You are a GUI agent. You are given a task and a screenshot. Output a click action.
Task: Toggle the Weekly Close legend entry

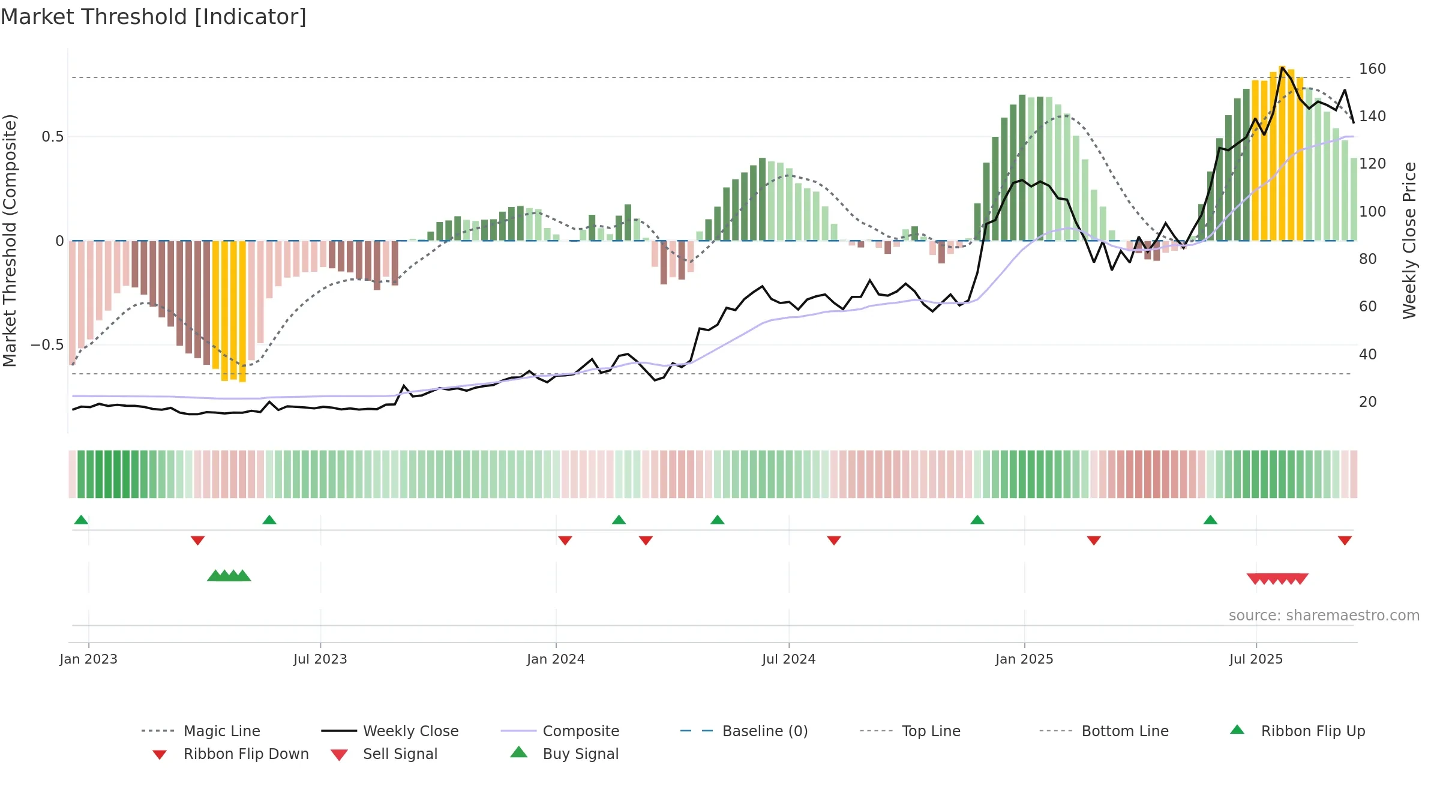tap(390, 731)
